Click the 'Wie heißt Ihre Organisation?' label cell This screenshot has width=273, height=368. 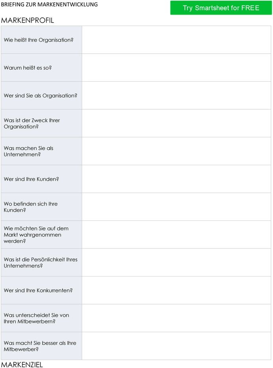click(41, 40)
